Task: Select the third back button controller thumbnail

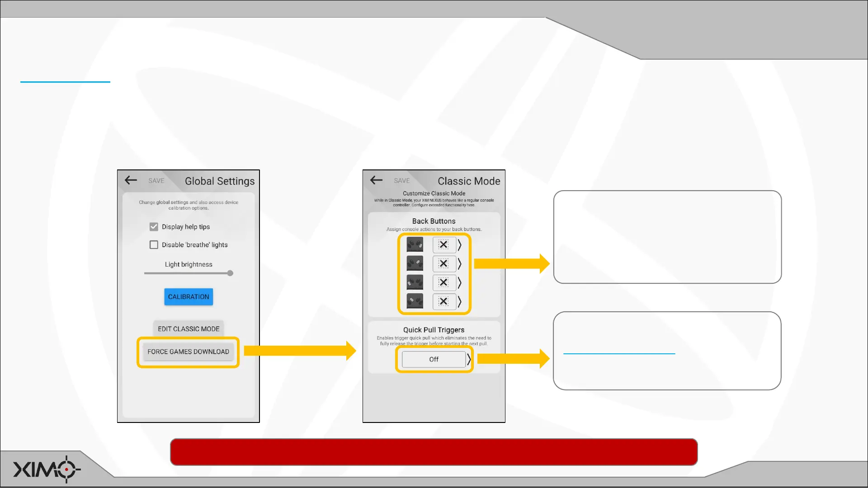Action: click(x=415, y=282)
